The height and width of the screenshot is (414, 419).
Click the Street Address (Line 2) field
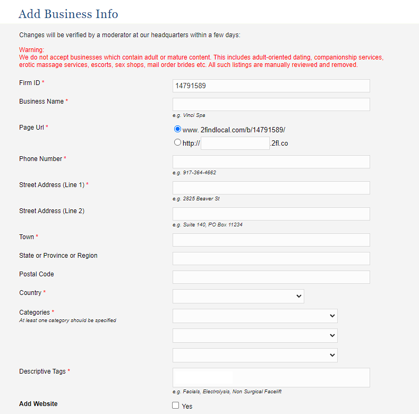click(271, 214)
